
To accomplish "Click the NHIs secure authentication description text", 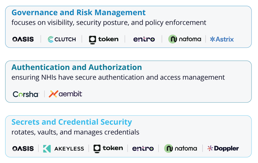I will (x=118, y=77).
